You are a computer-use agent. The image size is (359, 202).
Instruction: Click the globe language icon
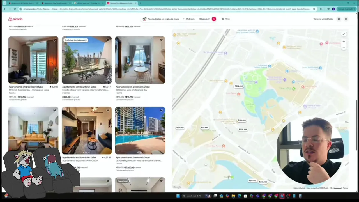coord(339,19)
